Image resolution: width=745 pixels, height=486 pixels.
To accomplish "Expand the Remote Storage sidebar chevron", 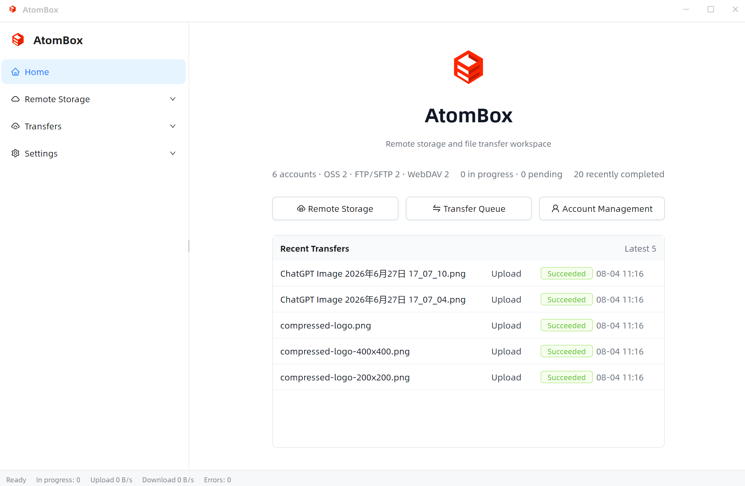I will tap(173, 99).
